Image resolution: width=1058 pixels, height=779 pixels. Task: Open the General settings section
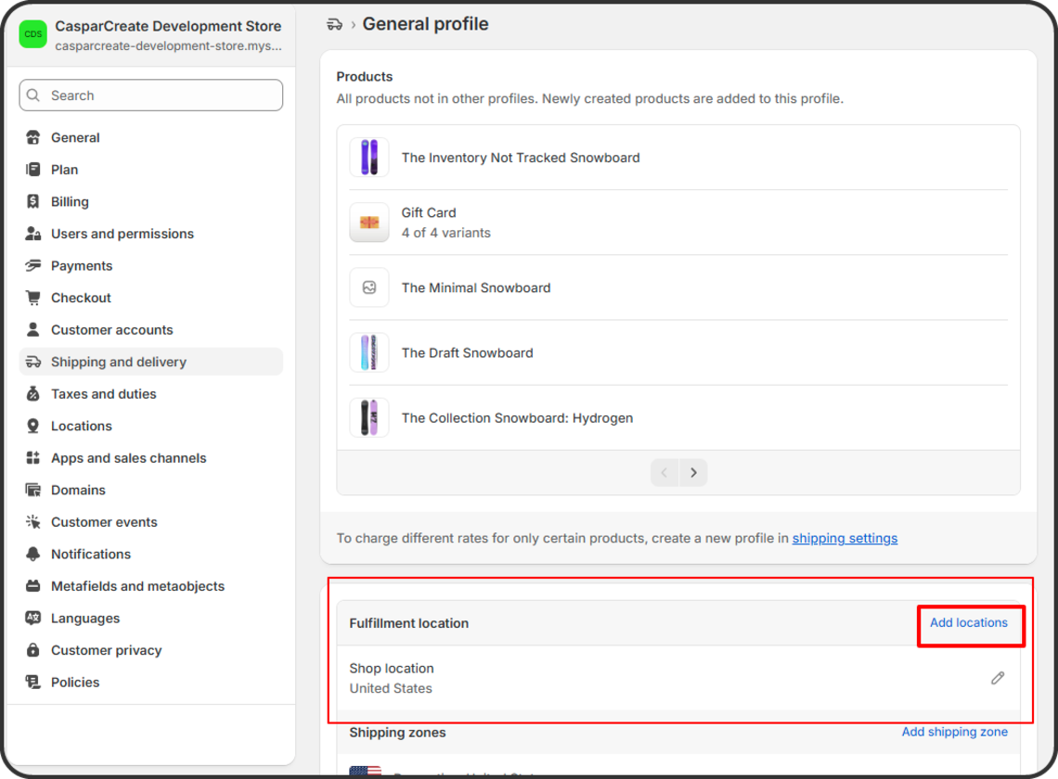coord(75,137)
